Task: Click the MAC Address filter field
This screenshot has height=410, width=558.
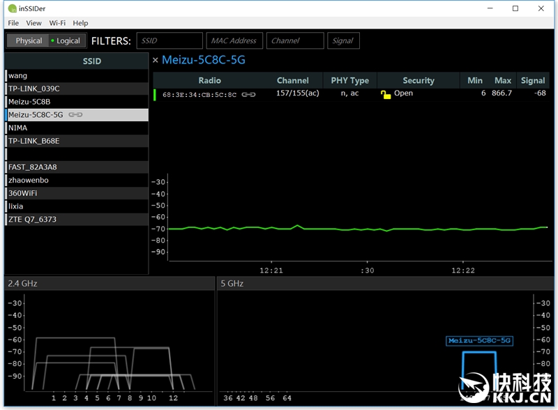Action: (234, 40)
